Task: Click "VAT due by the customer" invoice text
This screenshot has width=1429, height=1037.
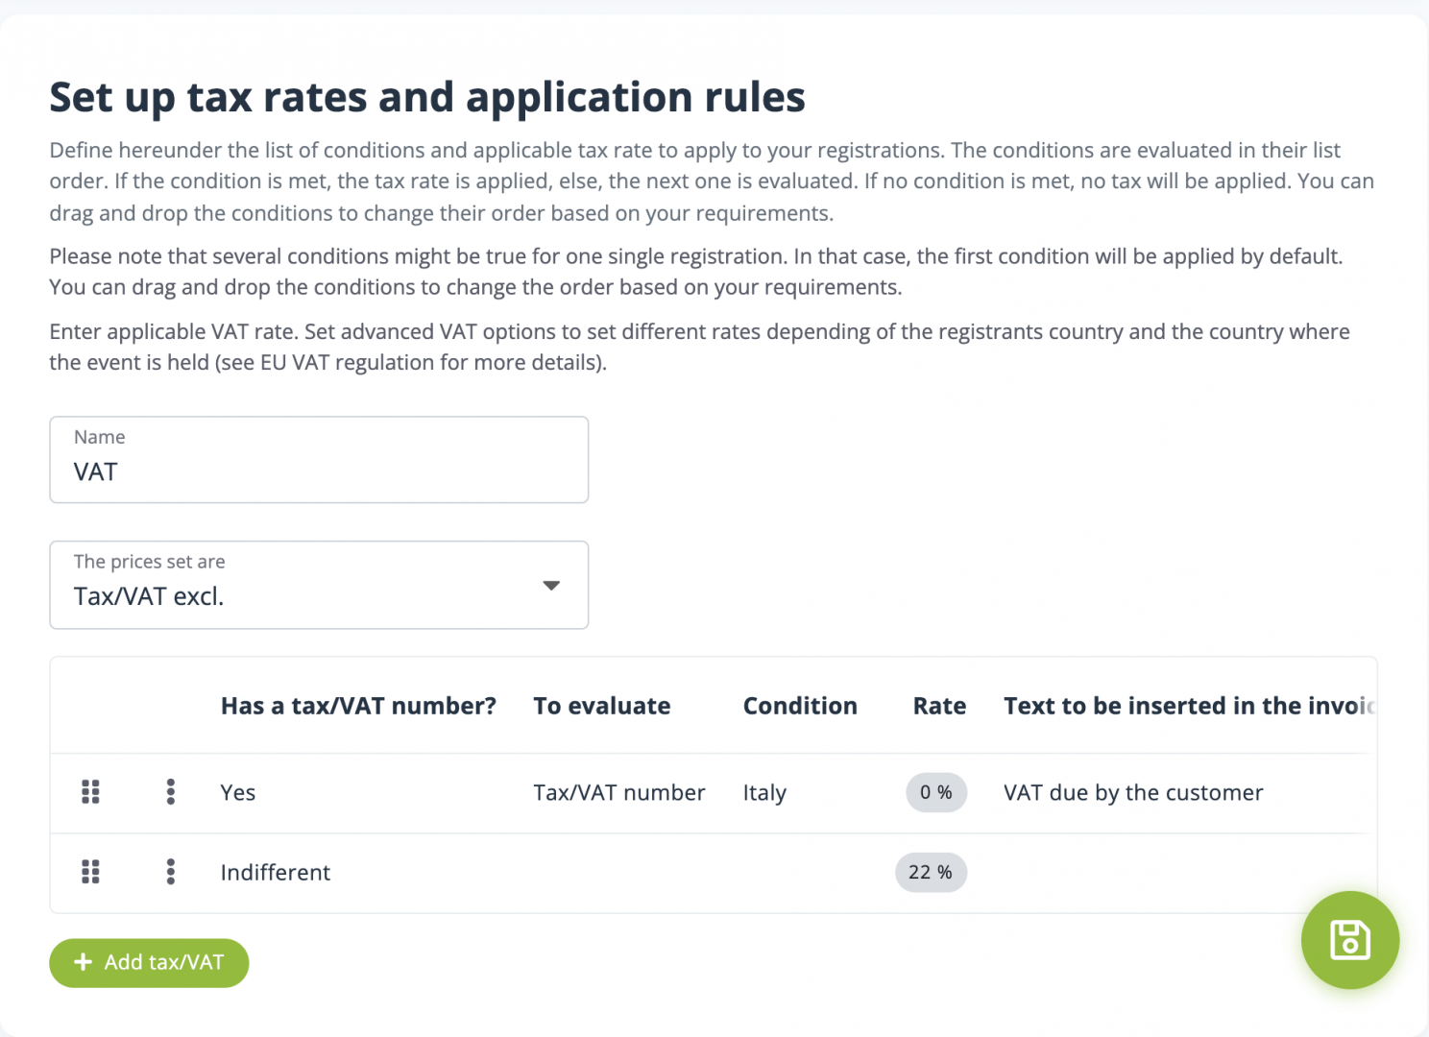Action: pos(1133,793)
